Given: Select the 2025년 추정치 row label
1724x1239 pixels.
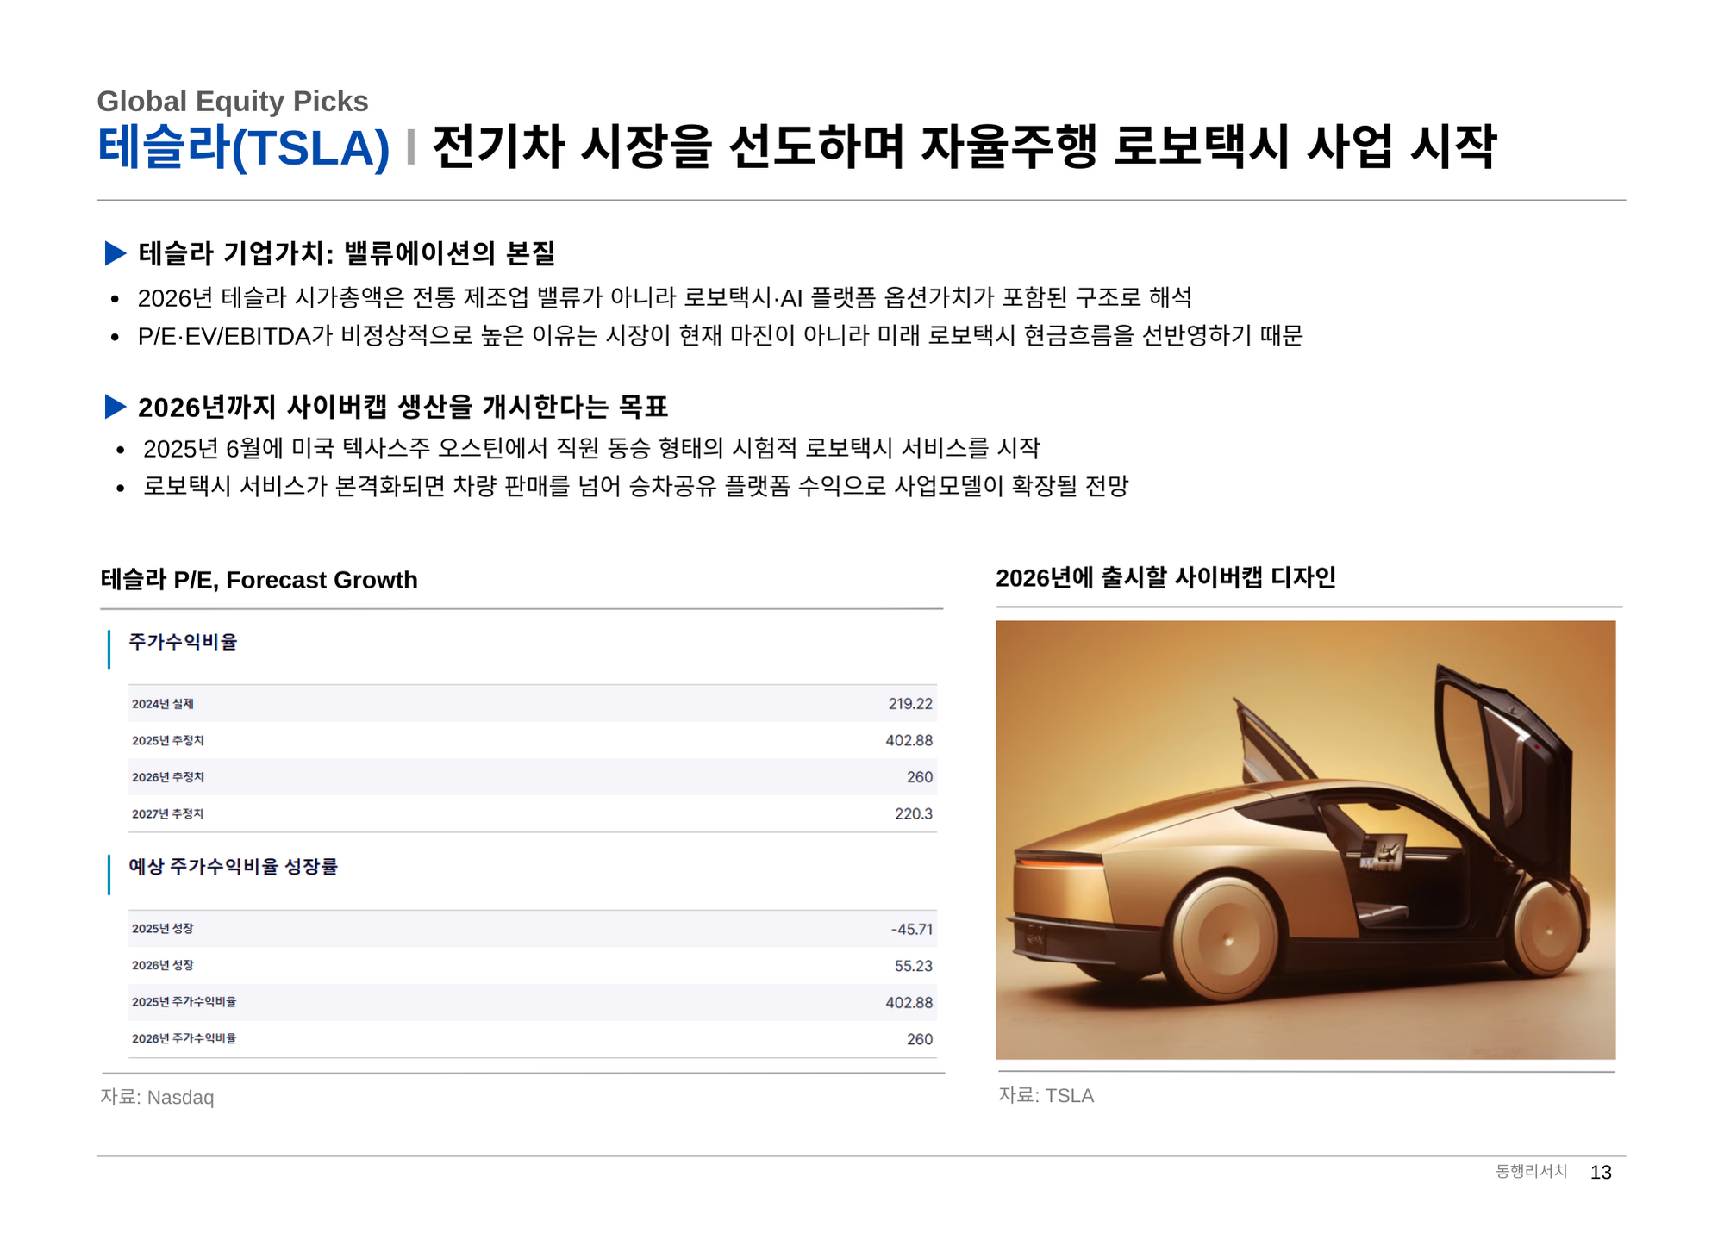Looking at the screenshot, I should click(x=168, y=741).
